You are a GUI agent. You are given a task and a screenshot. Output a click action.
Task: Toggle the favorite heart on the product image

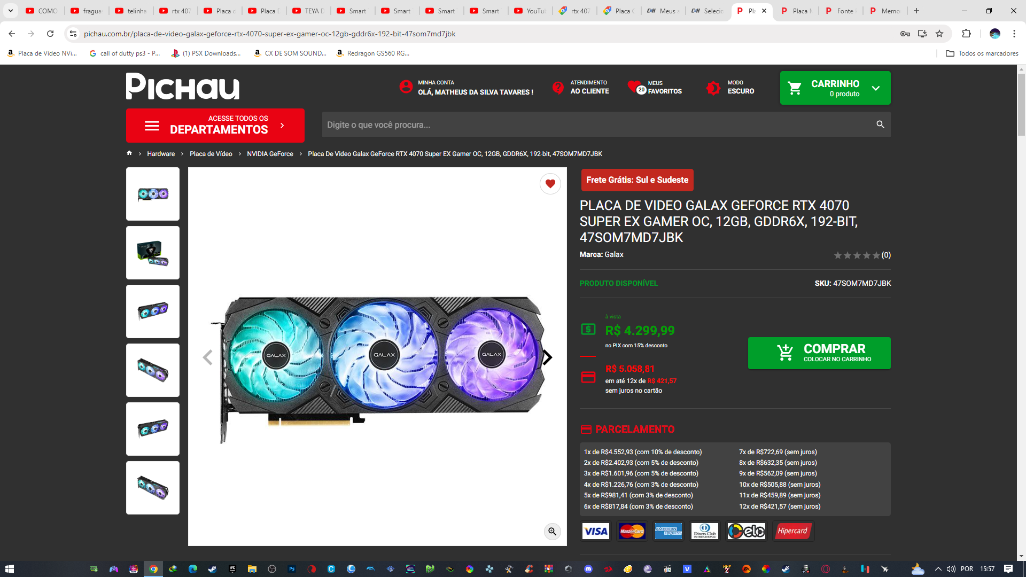coord(550,184)
